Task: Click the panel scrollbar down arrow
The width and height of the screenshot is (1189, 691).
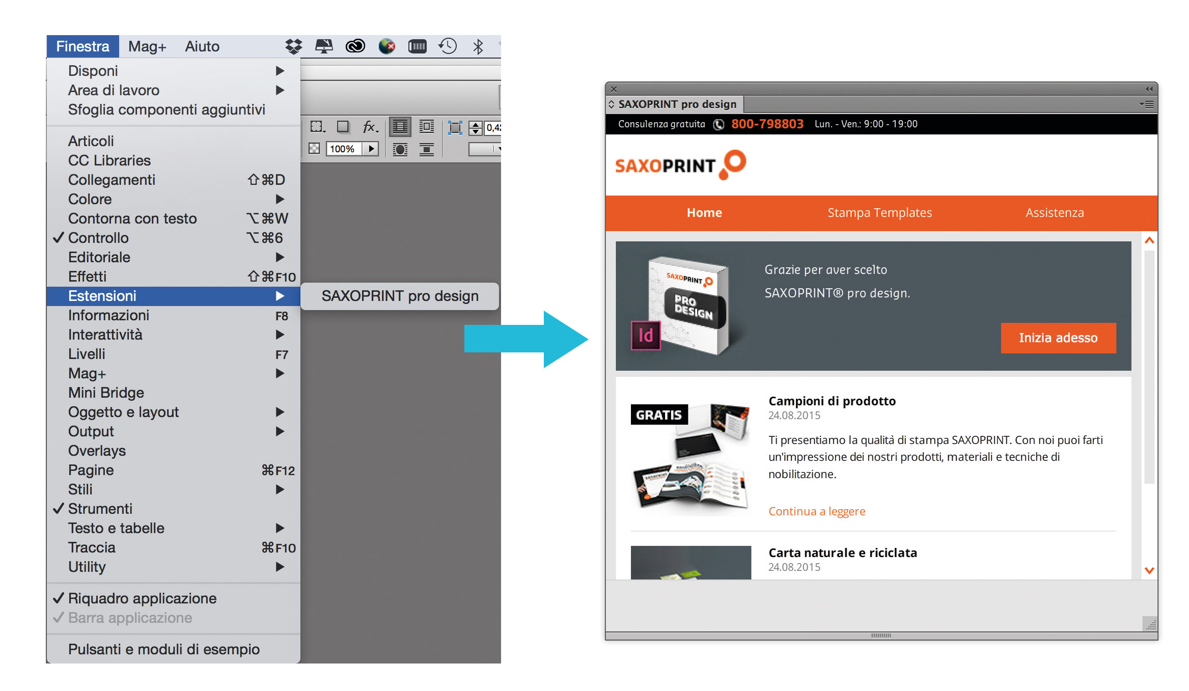Action: click(1149, 571)
